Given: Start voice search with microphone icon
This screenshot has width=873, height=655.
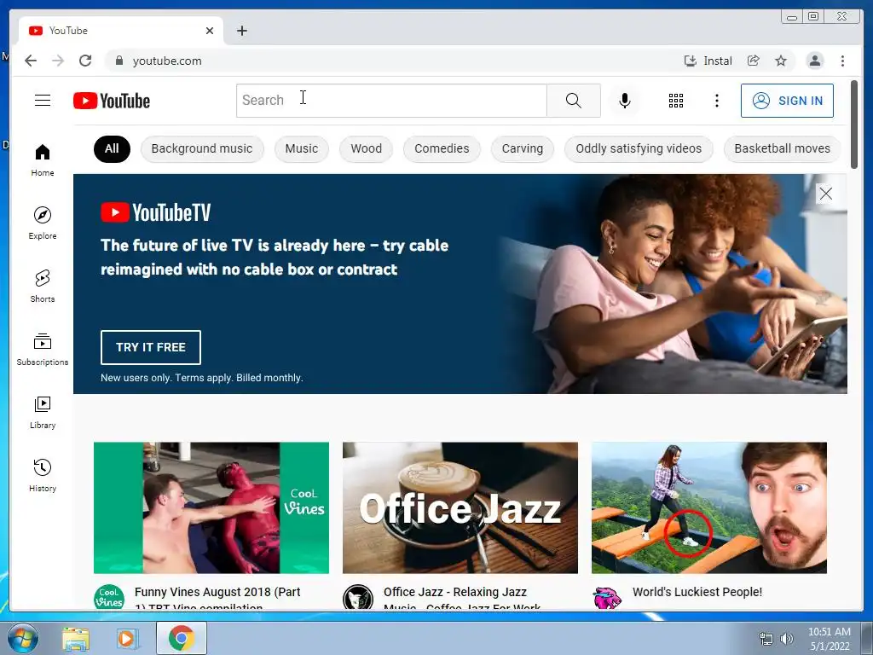Looking at the screenshot, I should (x=625, y=101).
